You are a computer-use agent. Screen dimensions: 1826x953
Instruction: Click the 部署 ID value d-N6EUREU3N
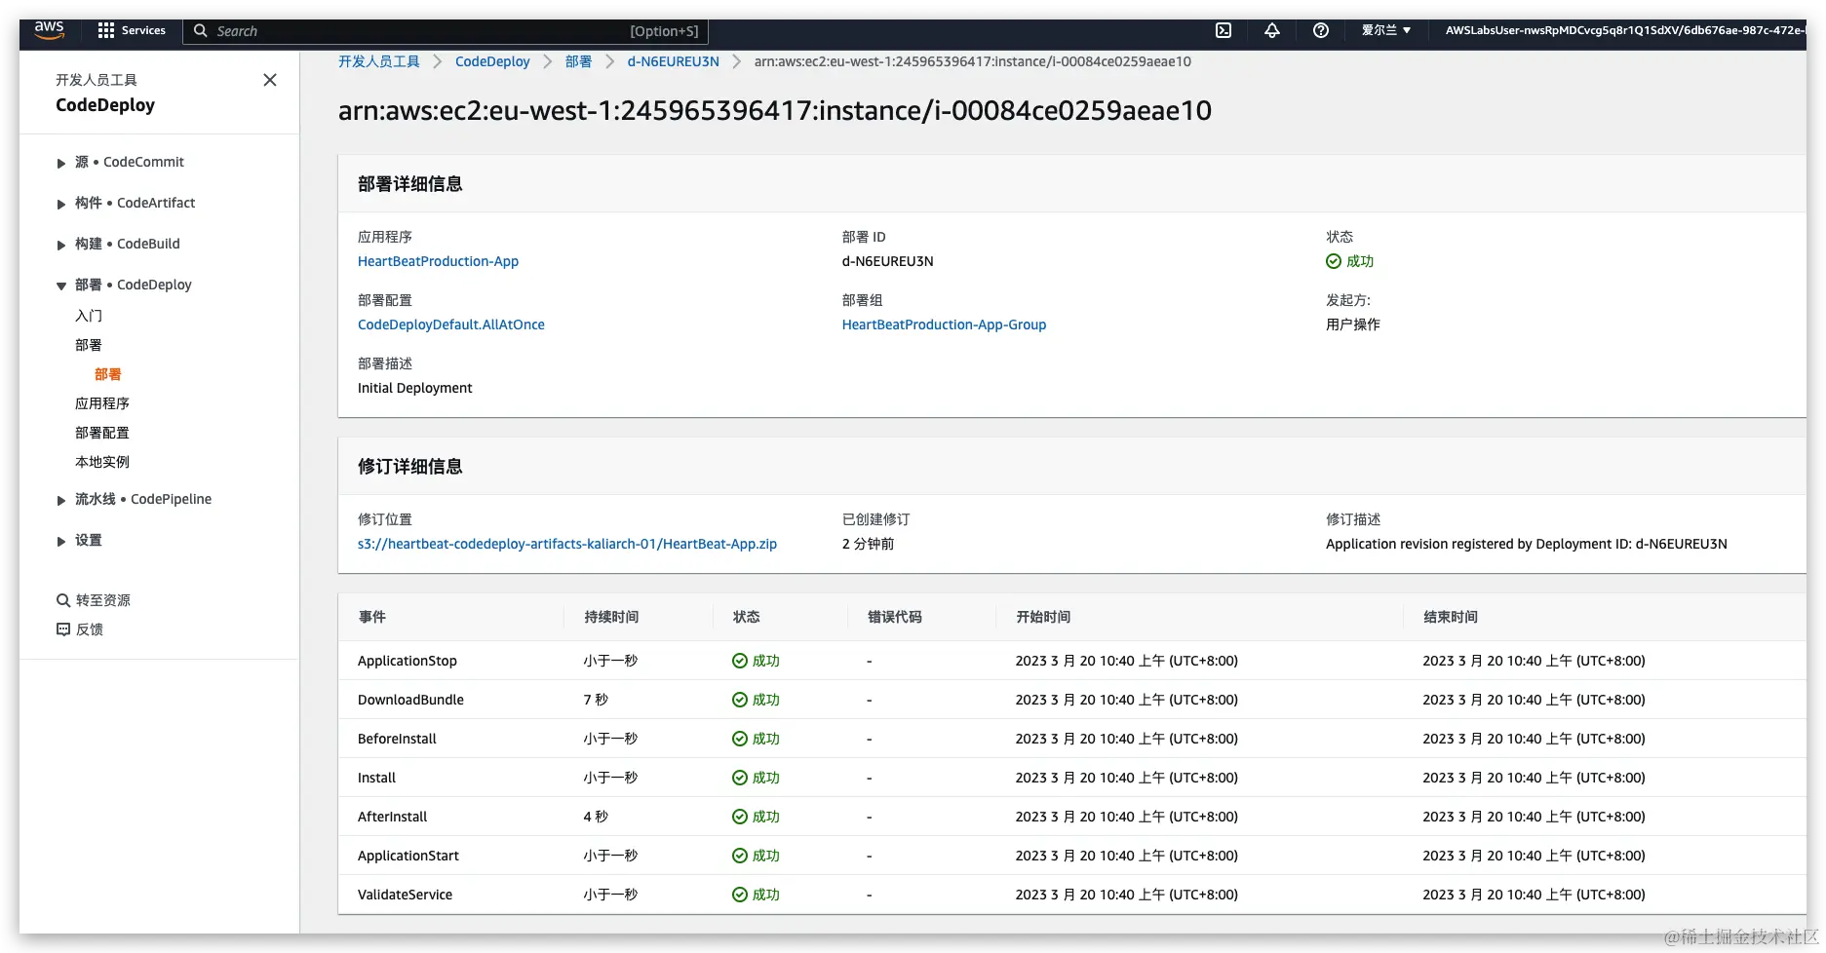click(888, 261)
